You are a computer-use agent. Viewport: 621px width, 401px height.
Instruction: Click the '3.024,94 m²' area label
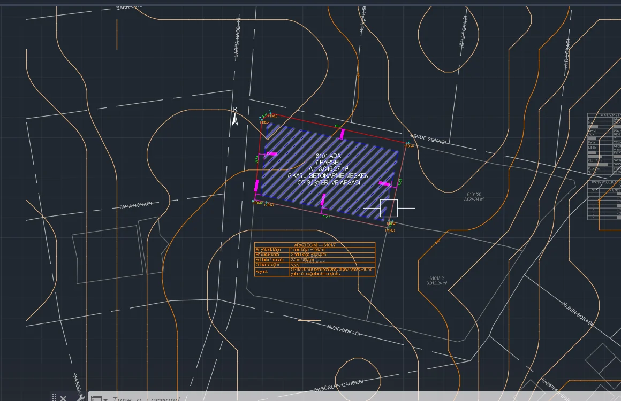click(474, 199)
